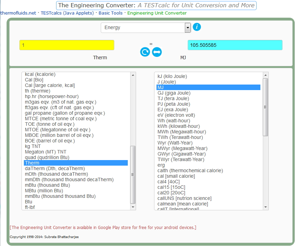Click the circular recalculate icon
Viewport: 295px width, 246px height.
point(145,52)
